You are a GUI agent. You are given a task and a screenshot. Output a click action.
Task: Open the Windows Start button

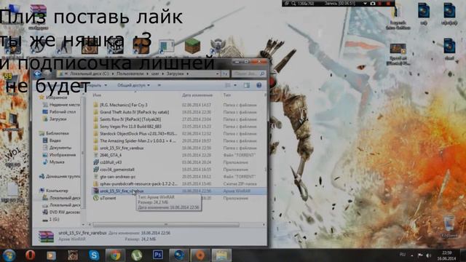coord(9,255)
